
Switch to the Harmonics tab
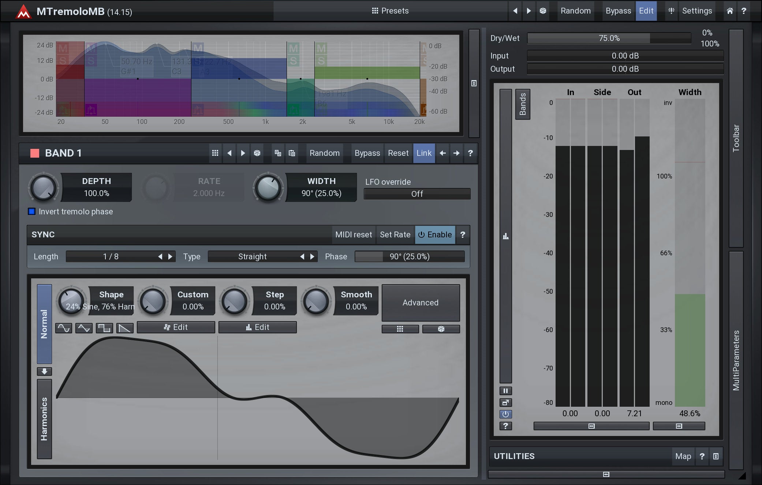(x=44, y=419)
